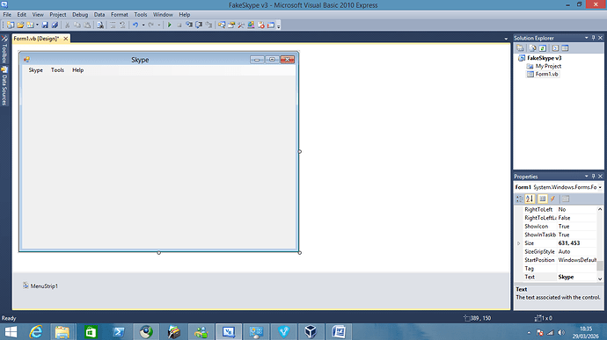This screenshot has height=340, width=607.
Task: Open Internet Explorer from the taskbar
Action: point(36,332)
